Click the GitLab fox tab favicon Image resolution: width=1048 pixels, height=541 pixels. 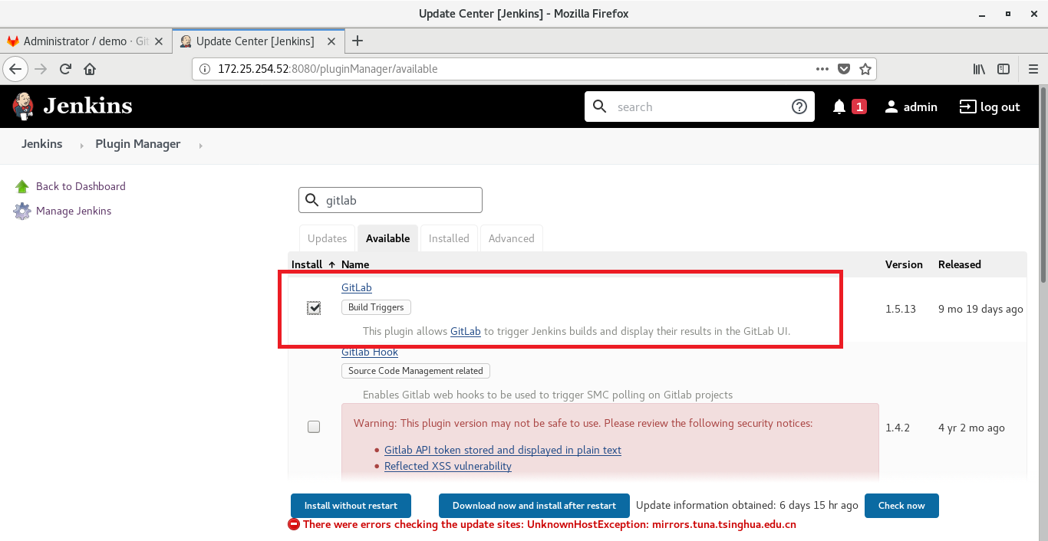(x=13, y=41)
